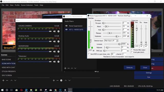Move audio filter down arrow
Screen dimensions: 164x92
tap(75, 68)
